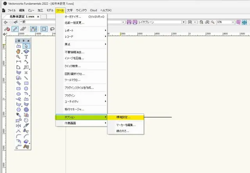The width and height of the screenshot is (250, 173).
Task: Open オーガナイザ... from ツール menu
Action: [73, 17]
